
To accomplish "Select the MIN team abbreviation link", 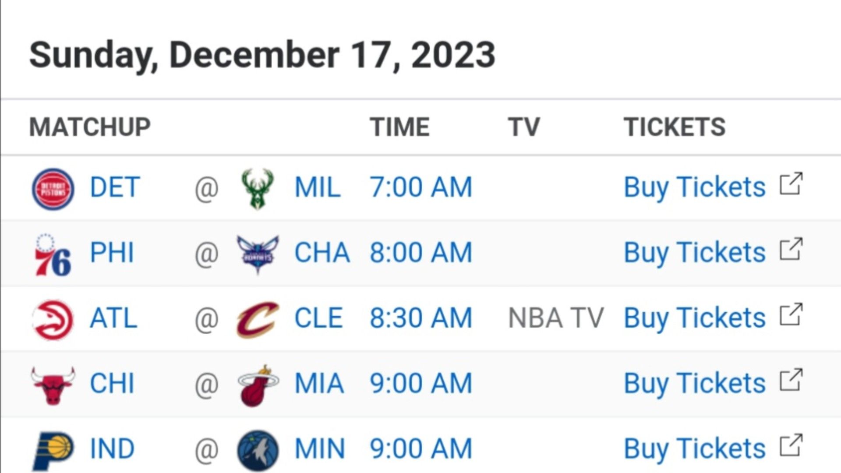I will pyautogui.click(x=320, y=449).
